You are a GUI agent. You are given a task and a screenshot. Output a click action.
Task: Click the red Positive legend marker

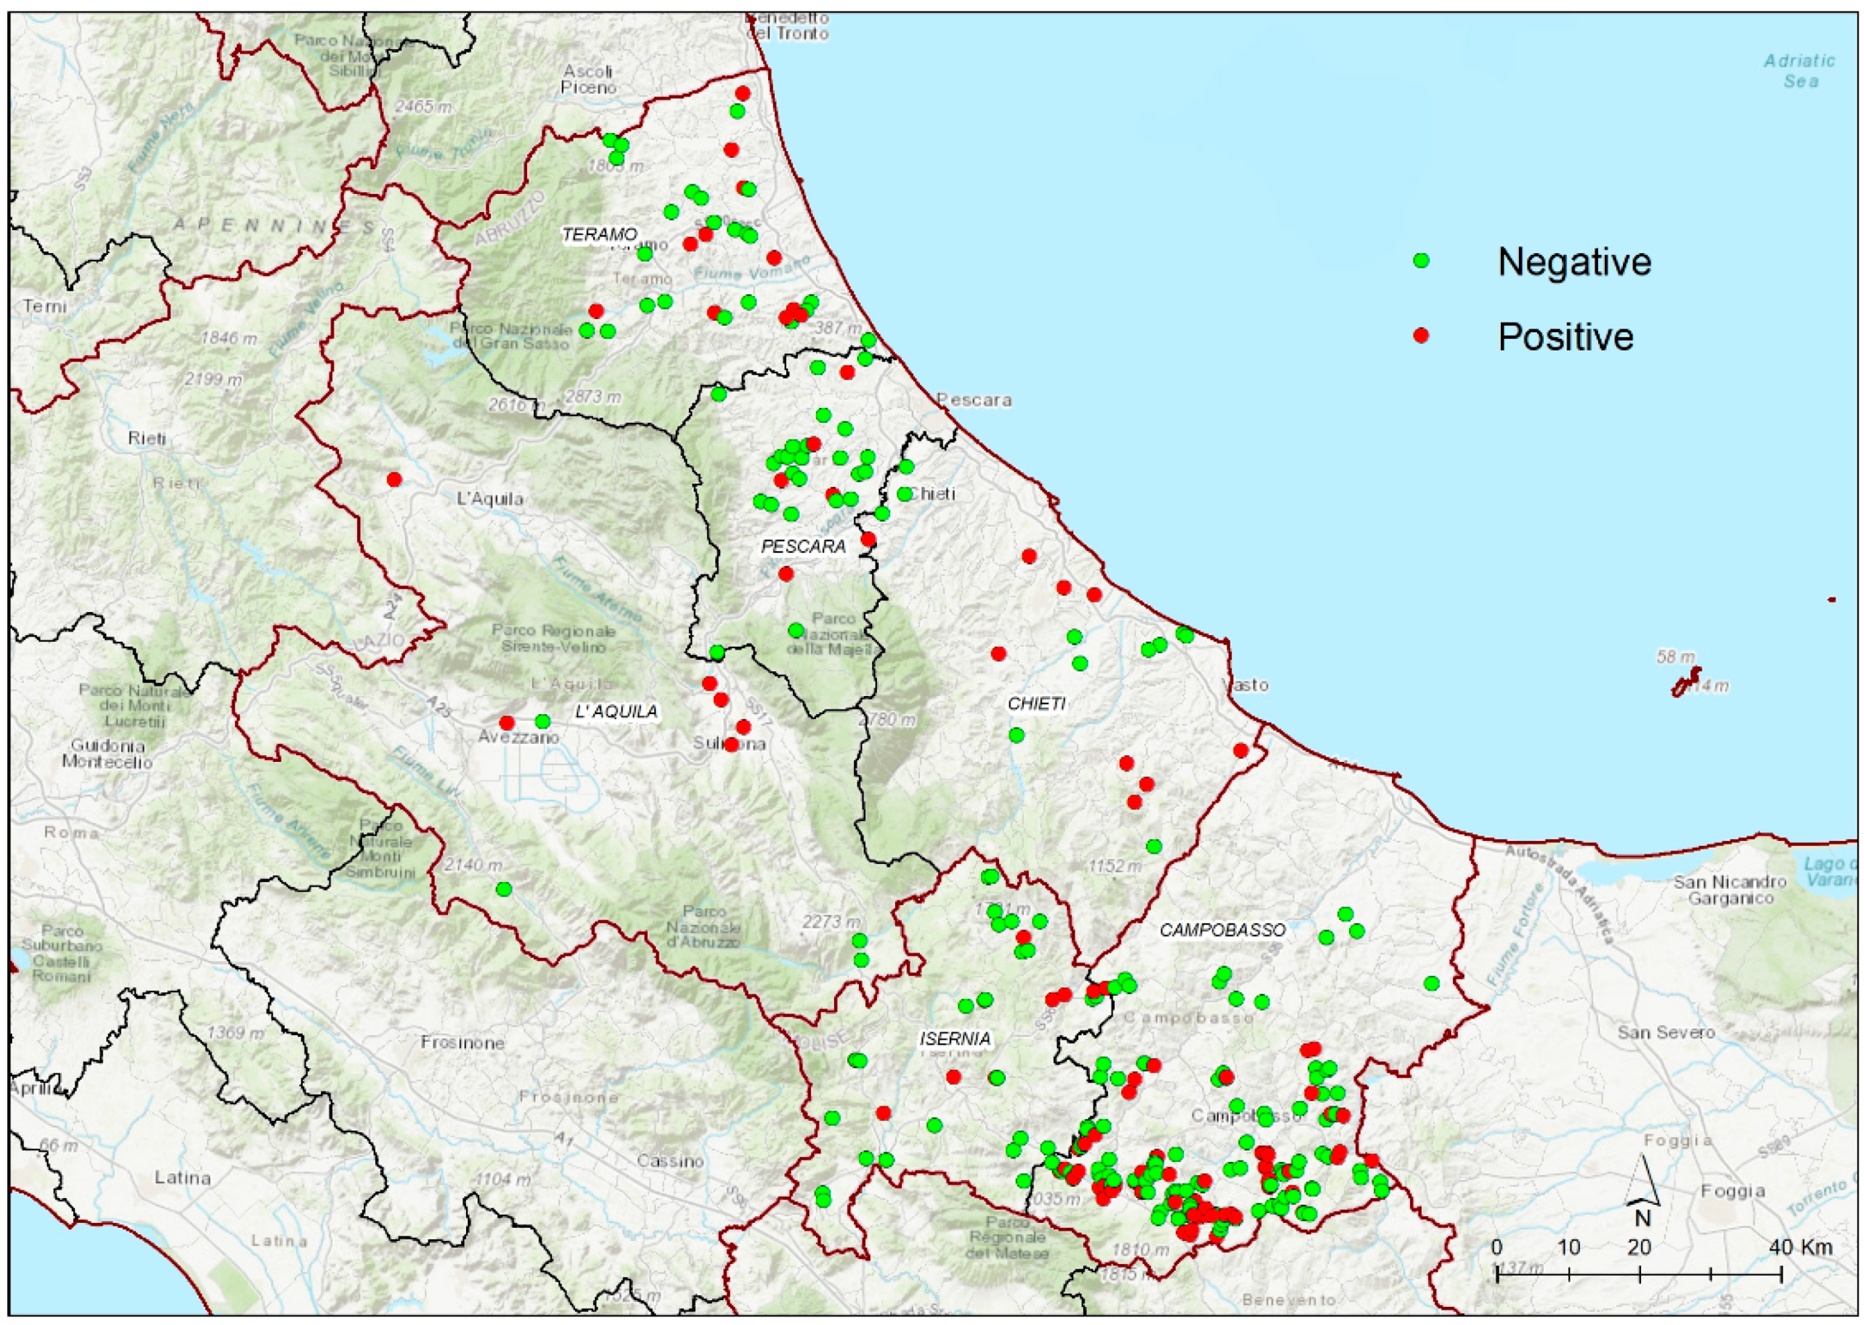1421,336
